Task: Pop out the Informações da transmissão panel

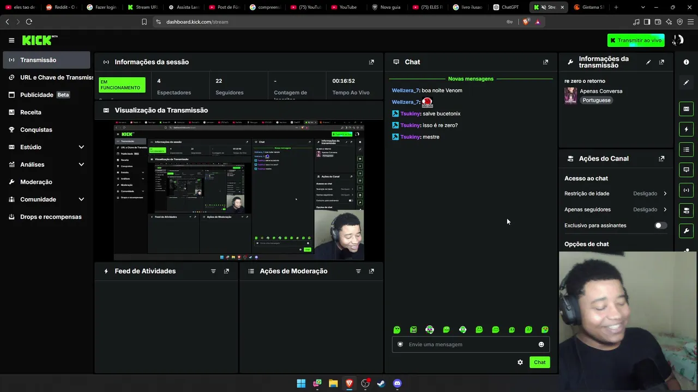Action: tap(661, 62)
